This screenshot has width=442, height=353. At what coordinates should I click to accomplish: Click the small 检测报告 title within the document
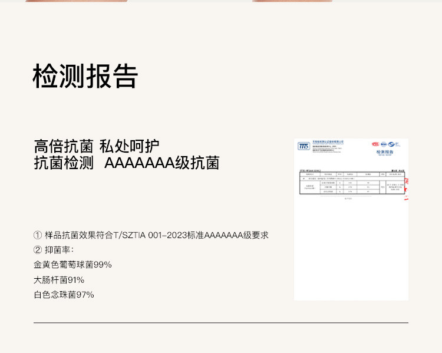tap(384, 152)
